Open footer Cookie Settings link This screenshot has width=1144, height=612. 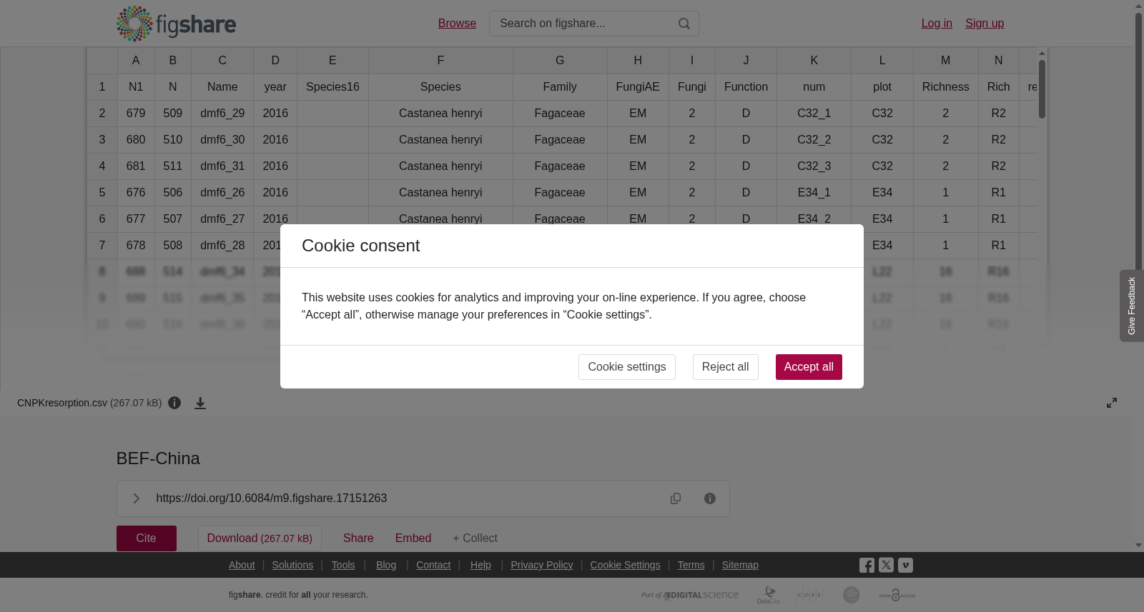pos(625,565)
